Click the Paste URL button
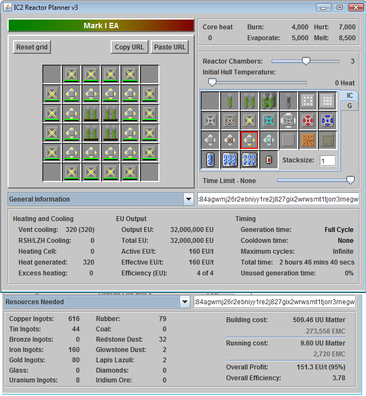This screenshot has height=396, width=366. click(170, 47)
